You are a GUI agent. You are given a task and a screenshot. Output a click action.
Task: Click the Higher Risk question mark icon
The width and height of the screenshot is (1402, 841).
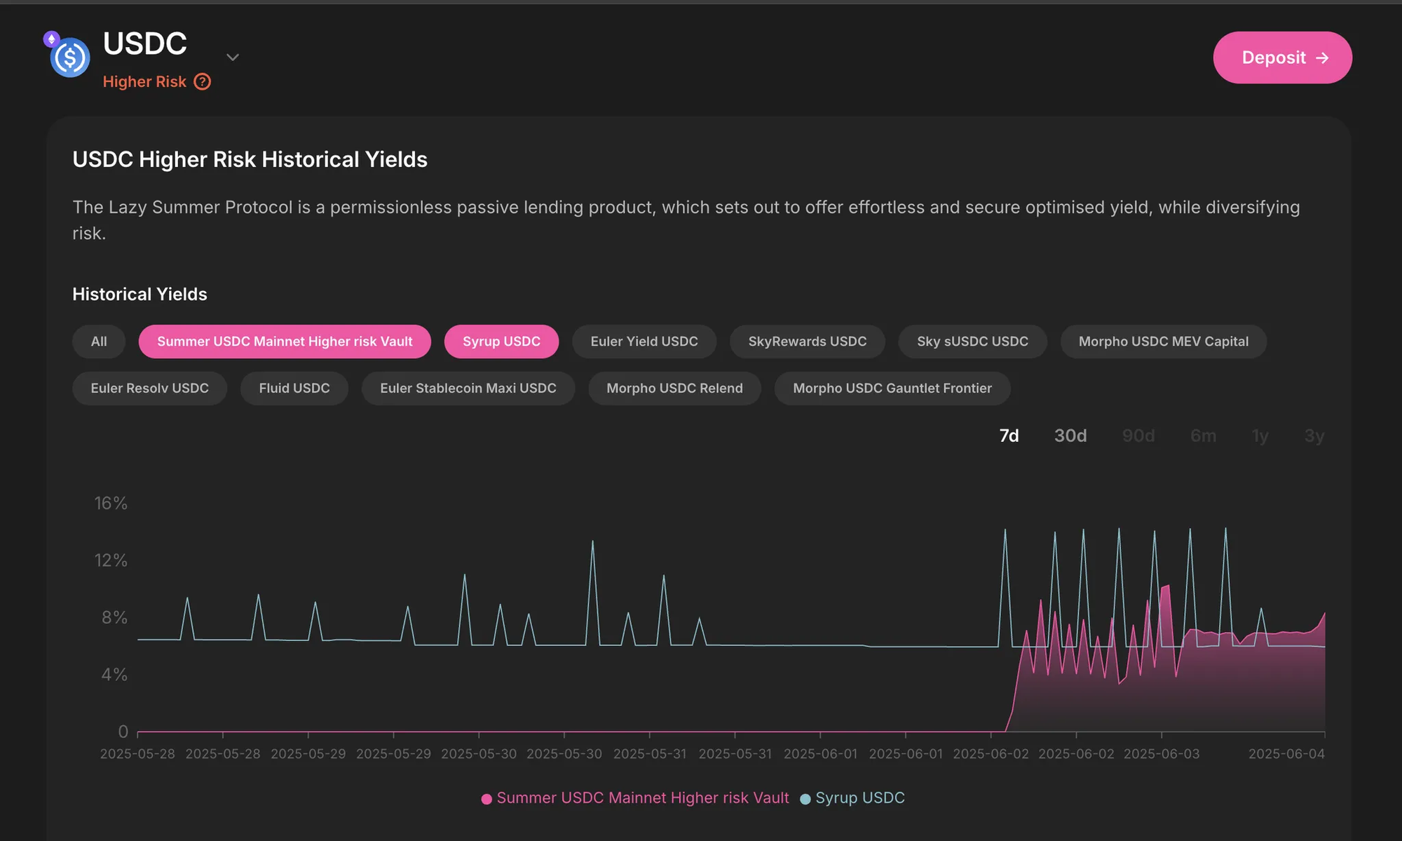pyautogui.click(x=203, y=82)
